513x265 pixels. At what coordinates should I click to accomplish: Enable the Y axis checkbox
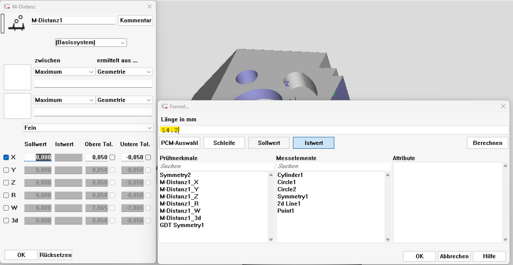pyautogui.click(x=6, y=170)
